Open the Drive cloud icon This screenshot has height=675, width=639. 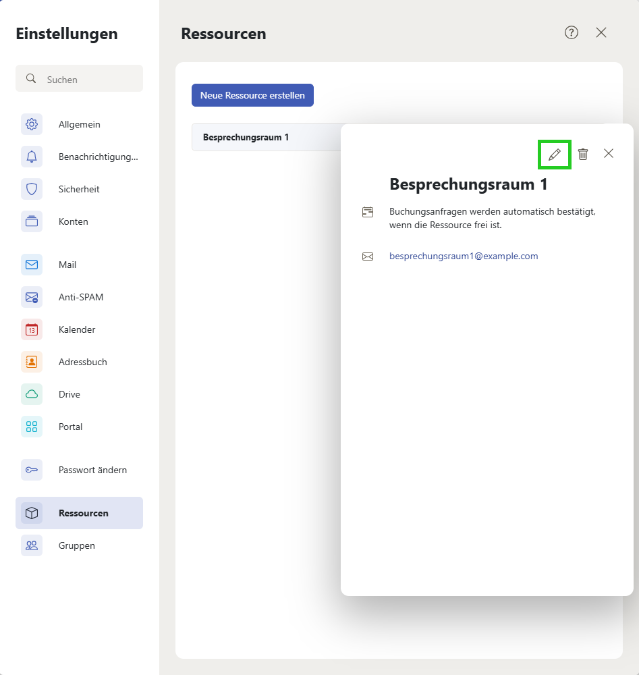click(x=32, y=394)
